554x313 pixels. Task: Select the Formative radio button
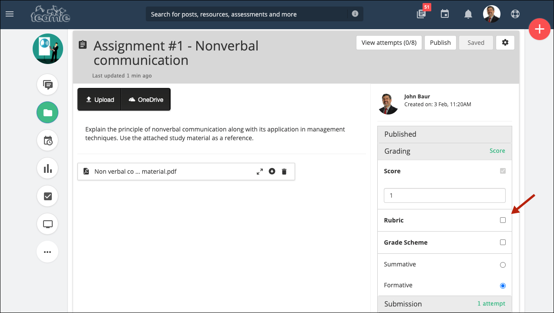coord(503,286)
